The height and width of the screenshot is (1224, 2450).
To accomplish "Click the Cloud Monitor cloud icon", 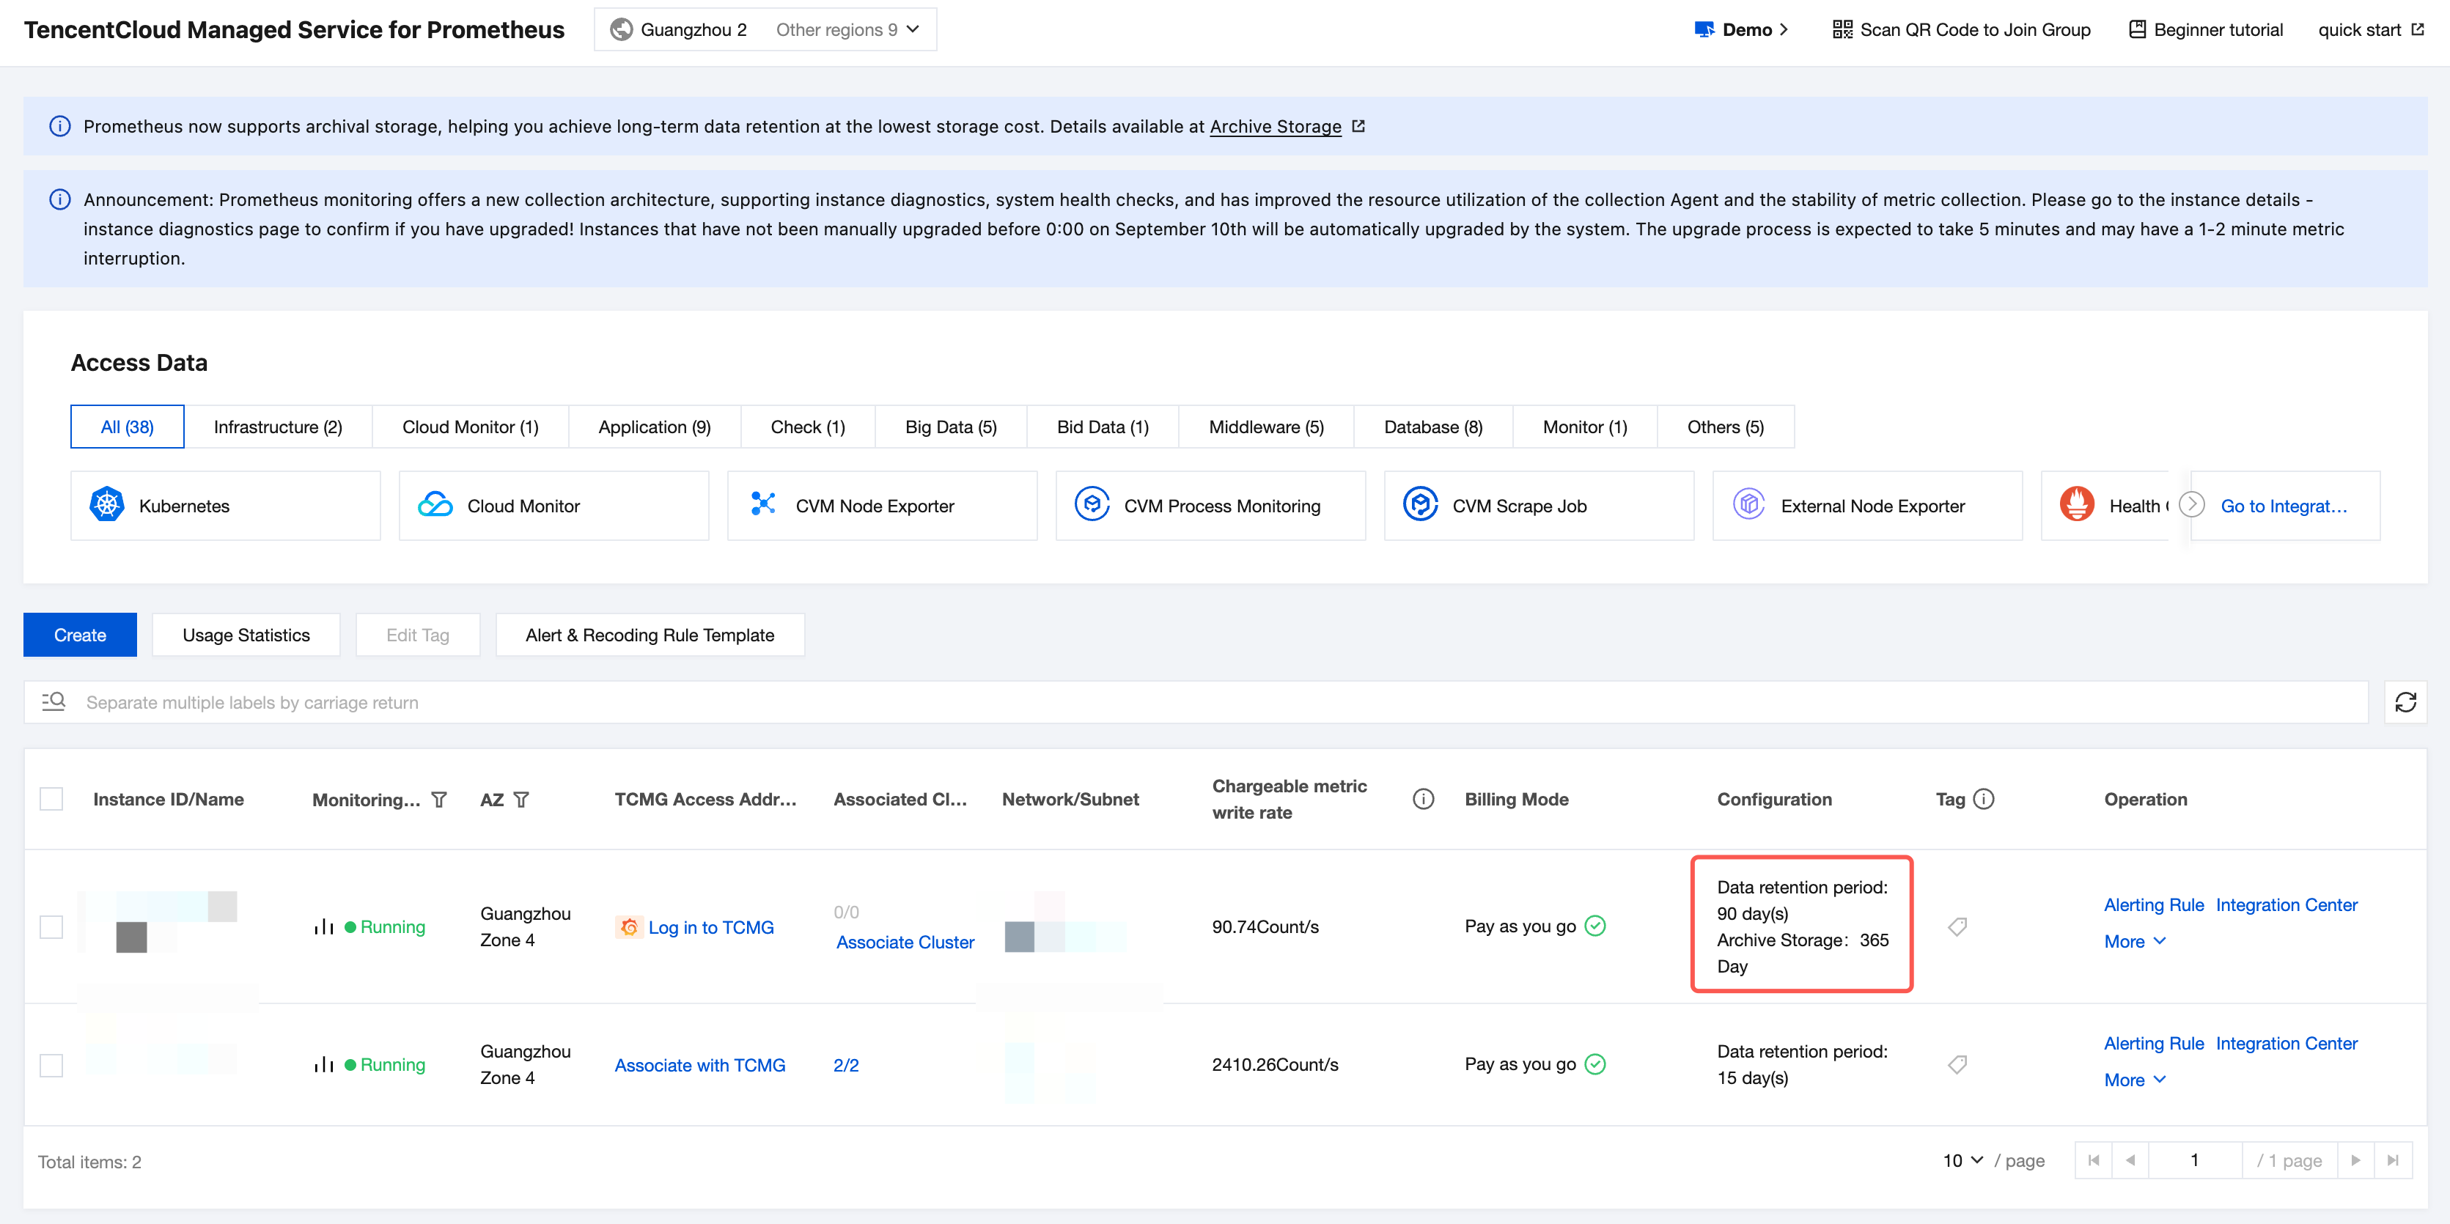I will (435, 505).
